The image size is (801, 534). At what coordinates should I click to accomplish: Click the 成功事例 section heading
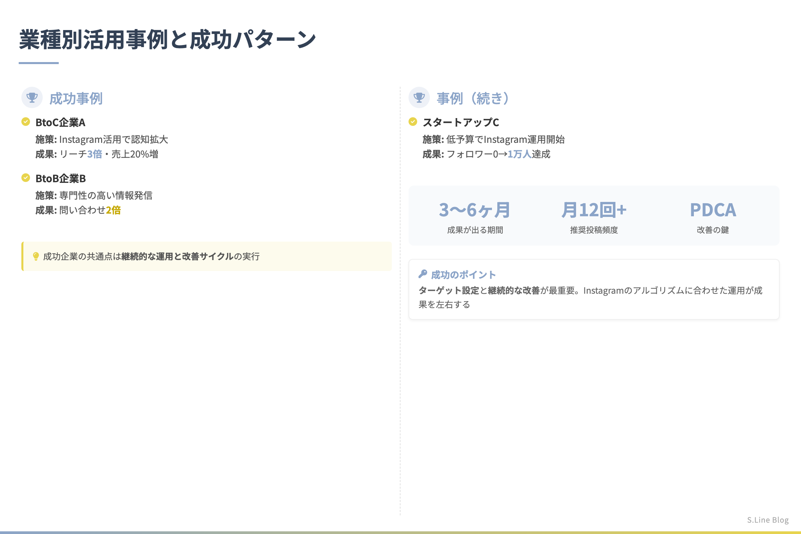(76, 98)
